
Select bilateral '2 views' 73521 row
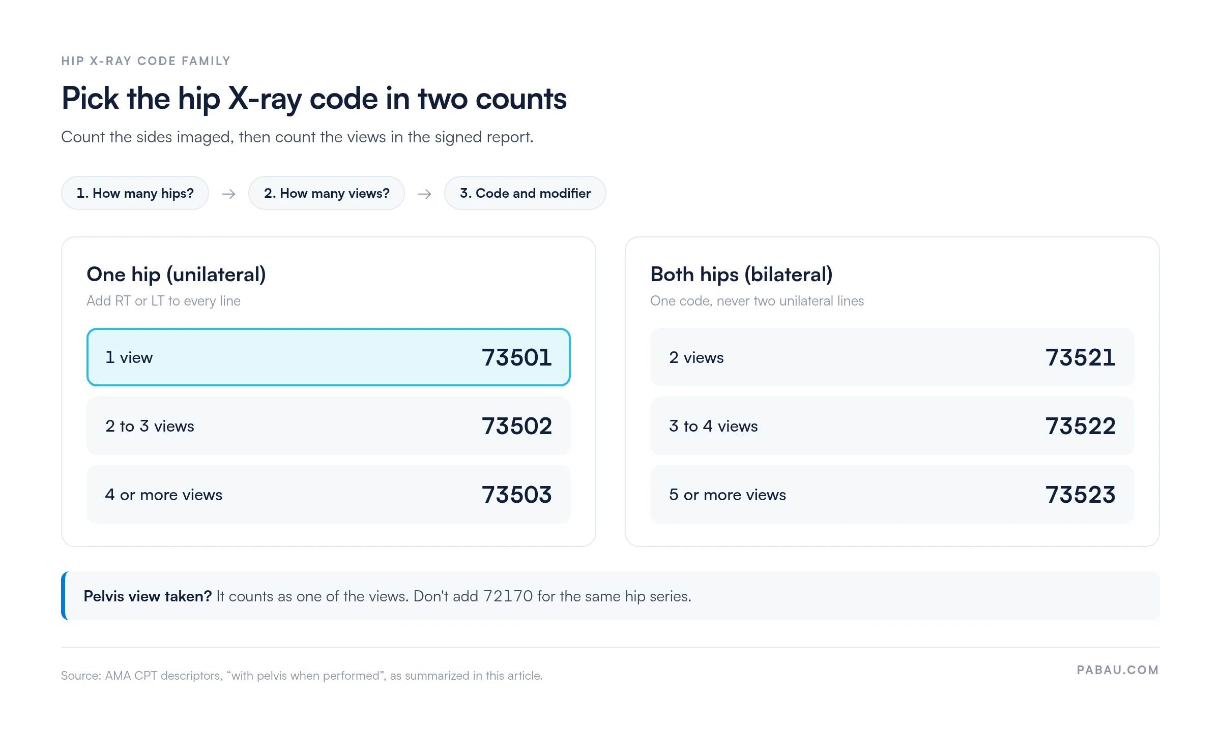click(x=892, y=357)
